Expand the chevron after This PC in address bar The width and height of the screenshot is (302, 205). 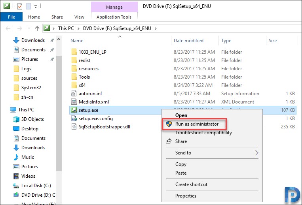[78, 28]
